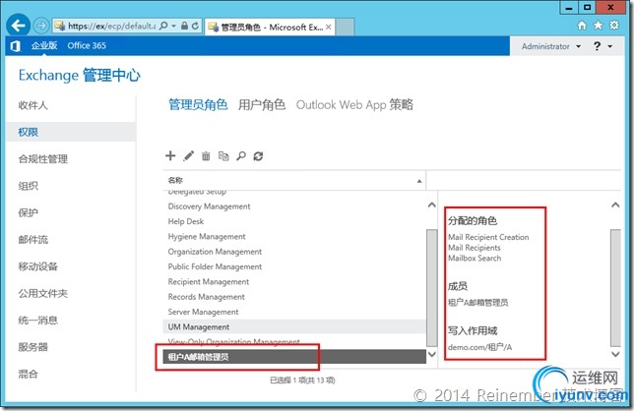
Task: Go back with the browser back arrow
Action: pos(18,26)
